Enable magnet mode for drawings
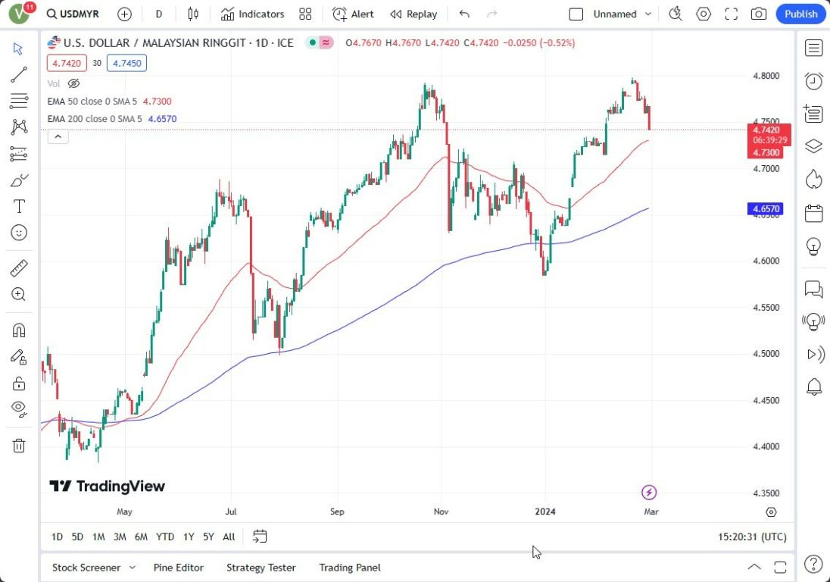830x582 pixels. click(x=19, y=329)
